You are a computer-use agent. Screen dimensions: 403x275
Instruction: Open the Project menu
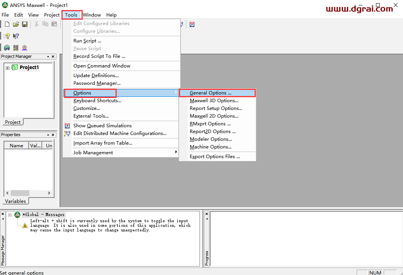click(52, 15)
